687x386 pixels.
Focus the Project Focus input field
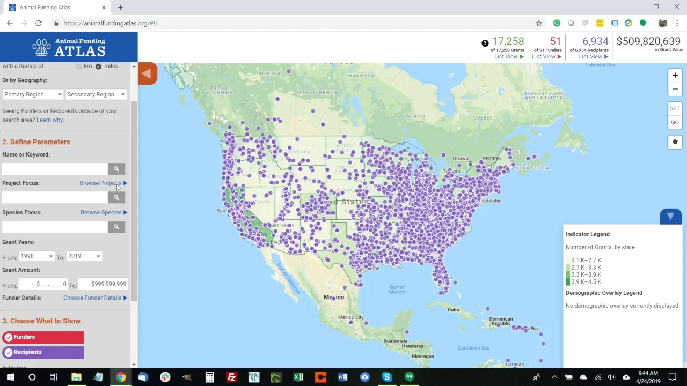[x=55, y=197]
